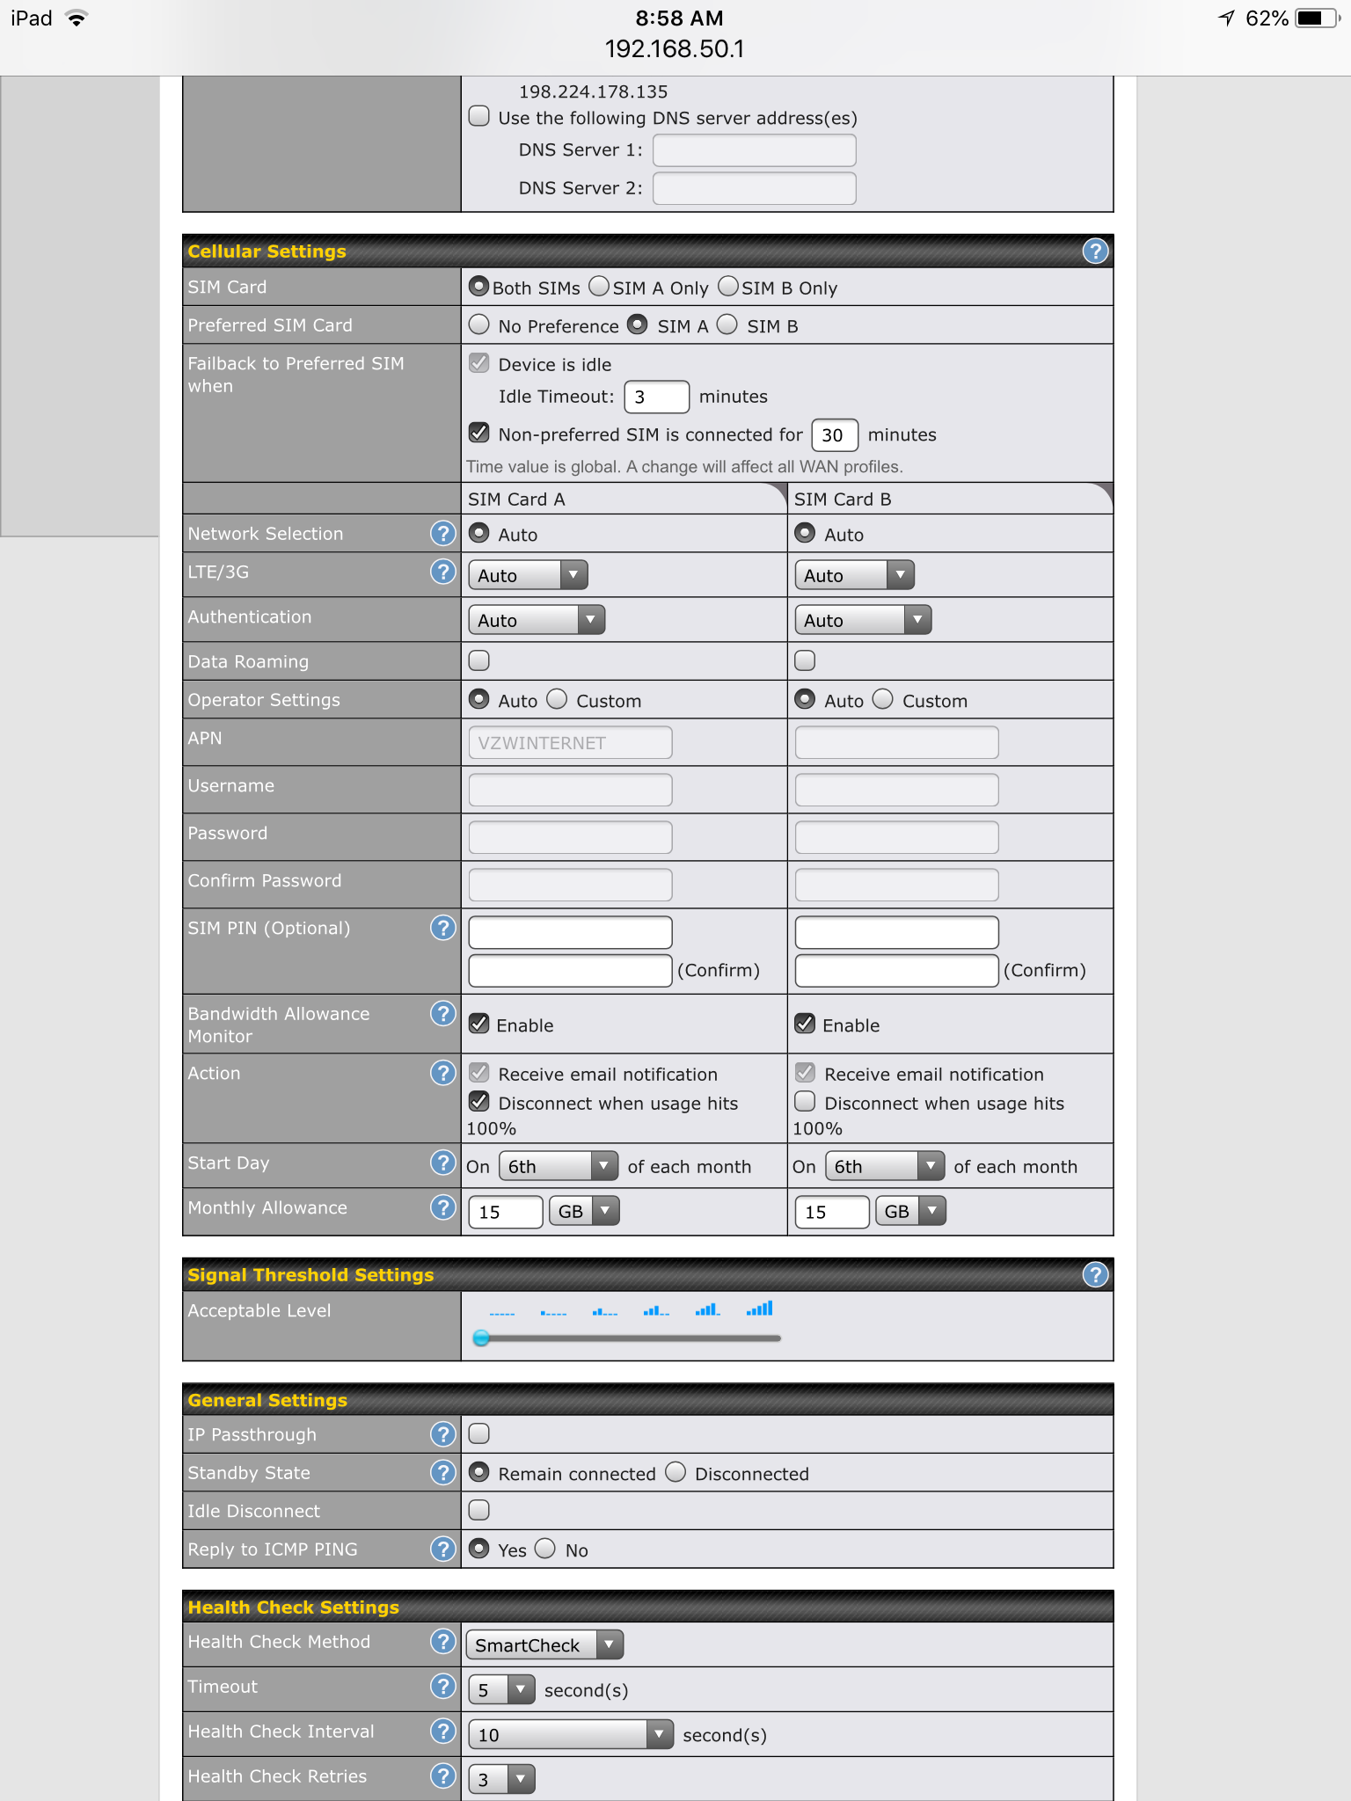This screenshot has width=1351, height=1801.
Task: Open help for Network Selection
Action: (442, 533)
